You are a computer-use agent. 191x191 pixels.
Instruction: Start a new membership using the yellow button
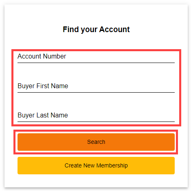coord(96,165)
